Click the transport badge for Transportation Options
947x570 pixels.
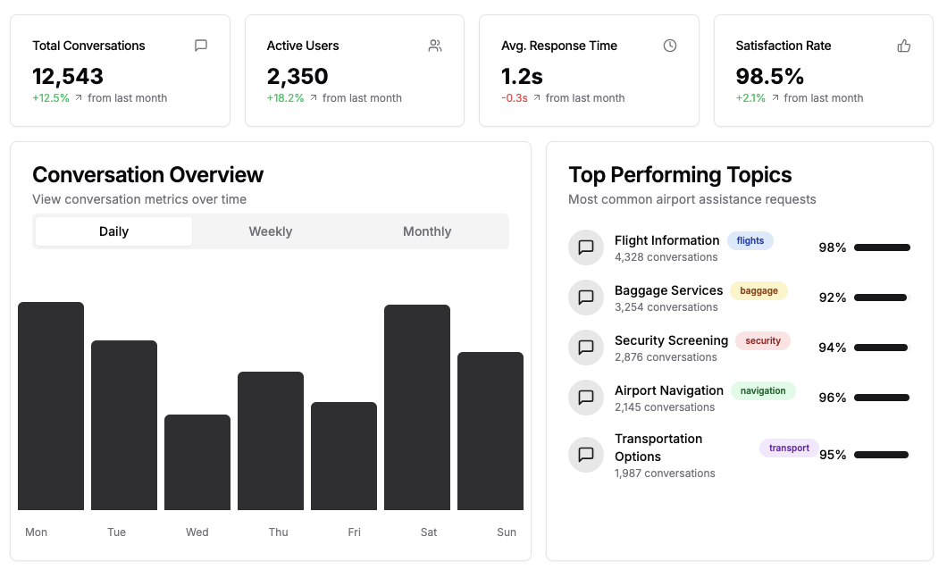[788, 448]
